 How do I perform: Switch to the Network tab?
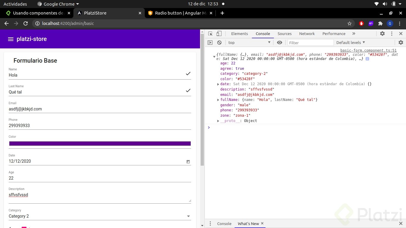[x=307, y=34]
